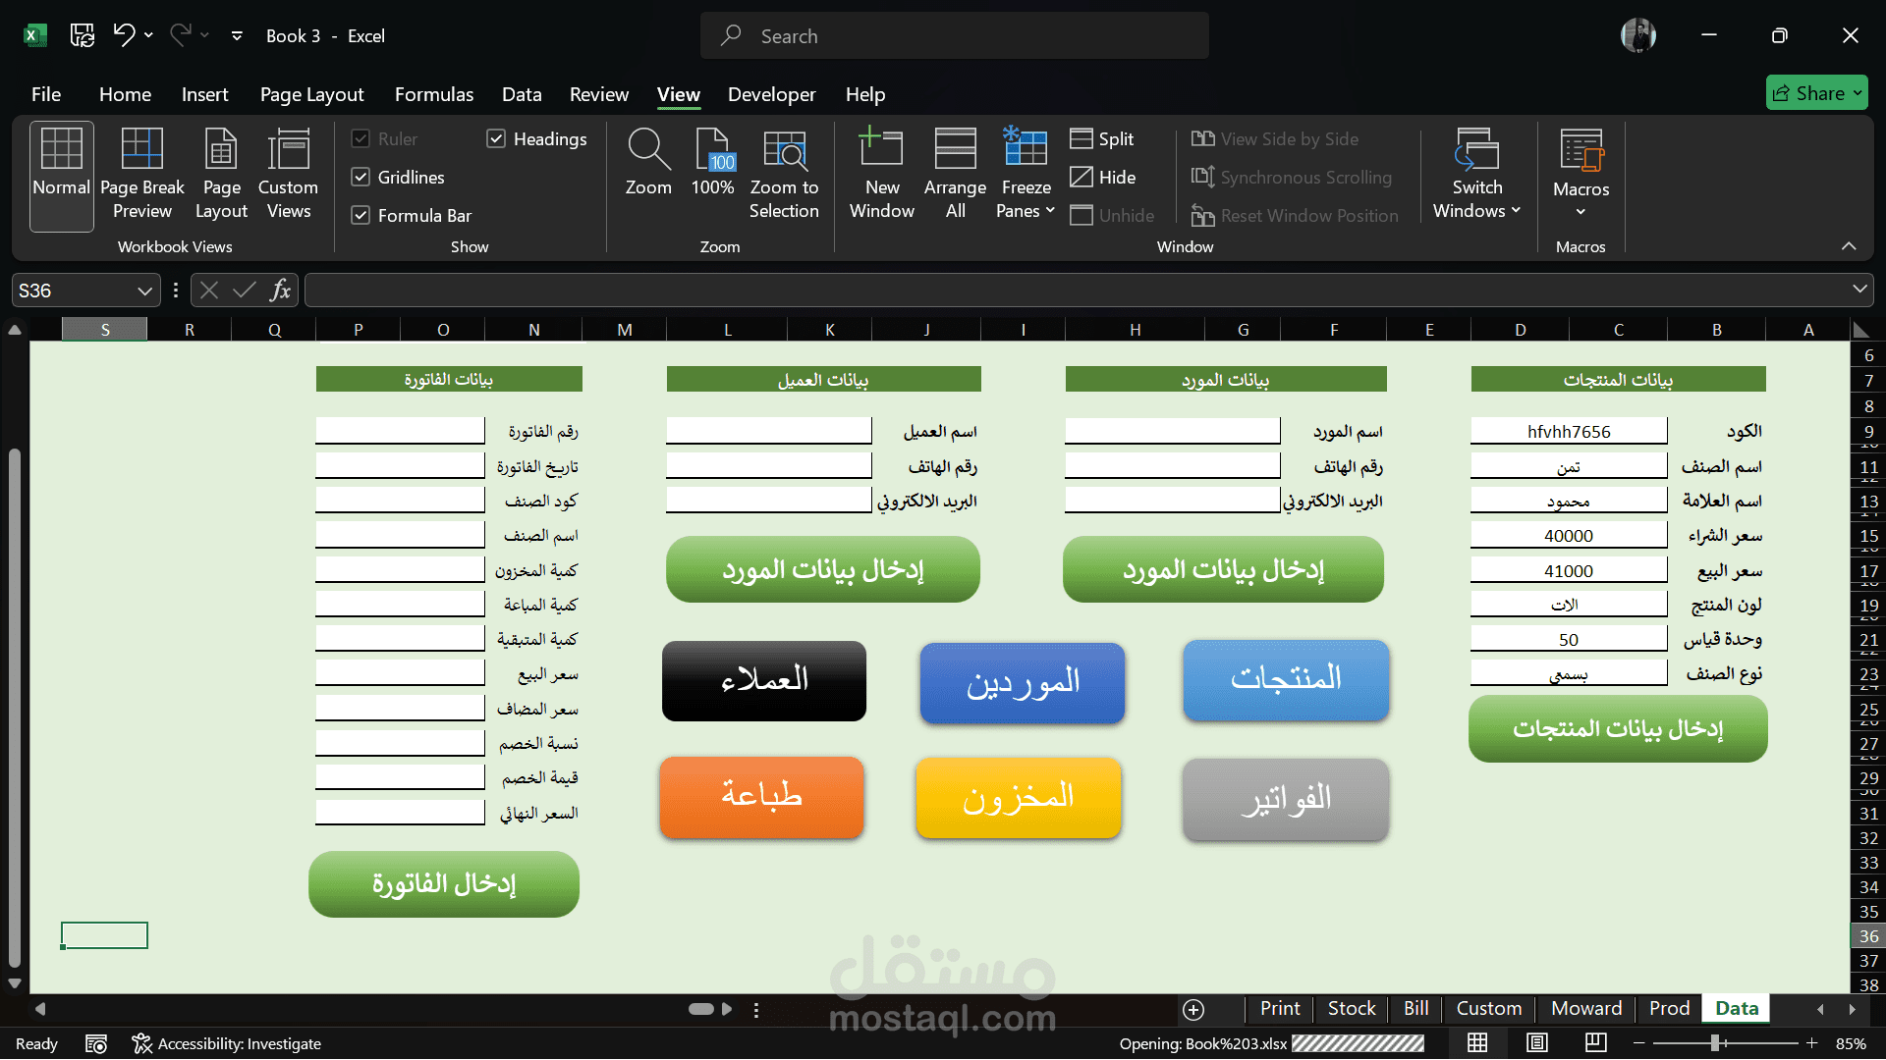This screenshot has width=1886, height=1060.
Task: Open the Undo history dropdown
Action: click(148, 35)
